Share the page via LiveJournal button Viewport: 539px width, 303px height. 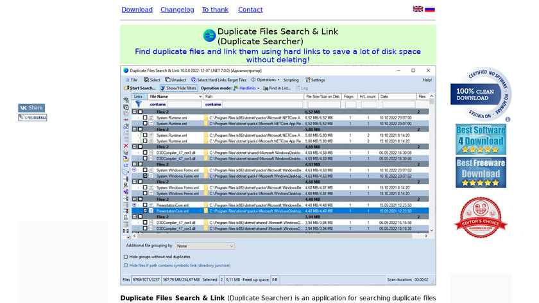tap(33, 117)
